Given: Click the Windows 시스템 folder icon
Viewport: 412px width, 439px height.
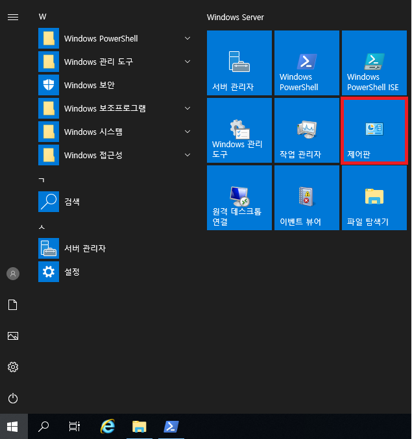Looking at the screenshot, I should pos(49,132).
